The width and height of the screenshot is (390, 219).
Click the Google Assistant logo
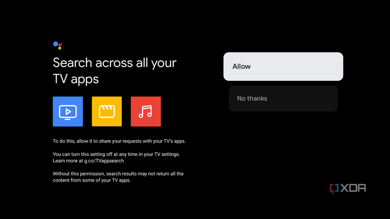click(57, 46)
